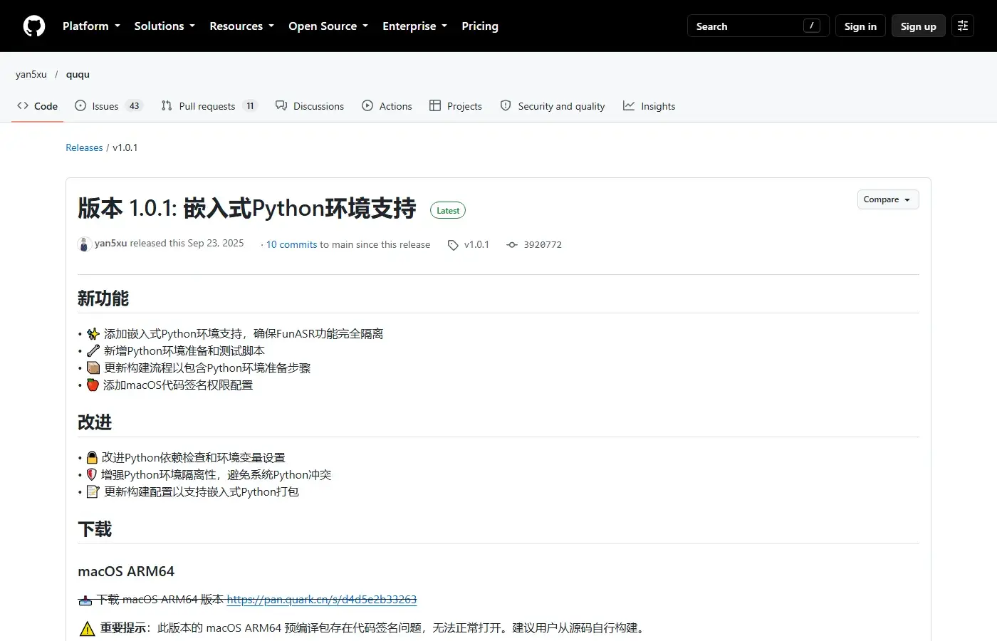This screenshot has width=997, height=641.
Task: Click the shield emoji on isolation line
Action: tap(92, 474)
